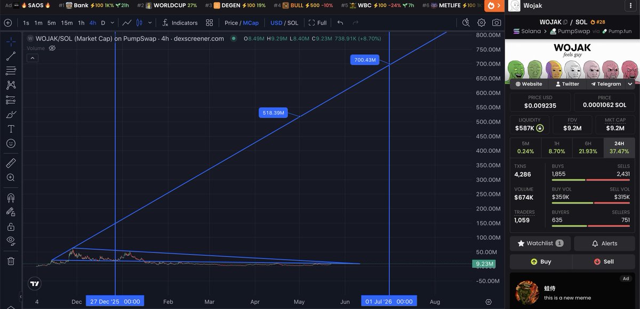Open the forecasting and measurement tools
The image size is (640, 309).
pos(11,100)
